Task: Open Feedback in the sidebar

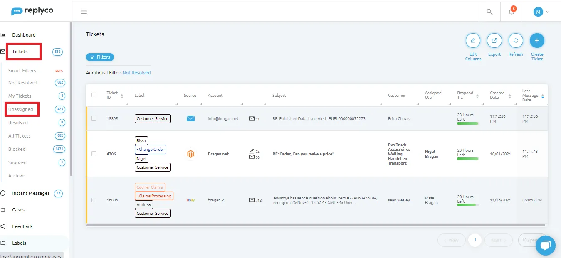Action: (22, 226)
